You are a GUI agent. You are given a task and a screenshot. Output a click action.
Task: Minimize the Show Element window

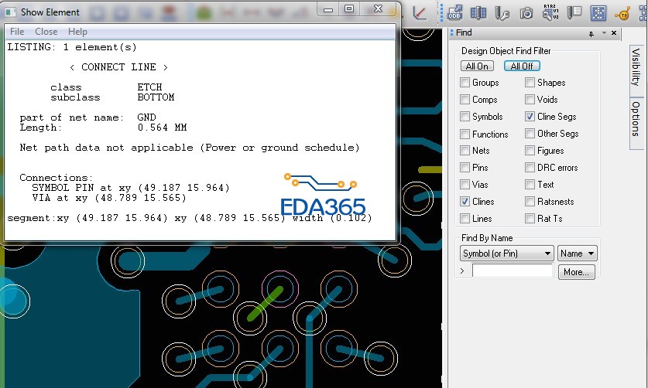(x=328, y=9)
